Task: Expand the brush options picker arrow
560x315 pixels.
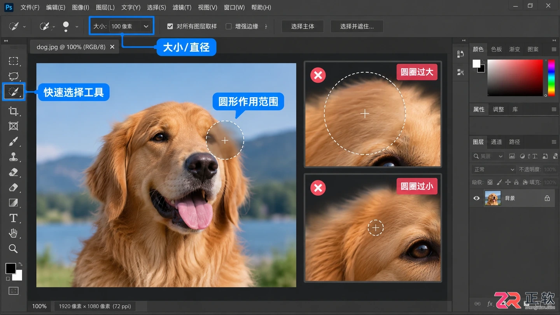Action: [77, 27]
